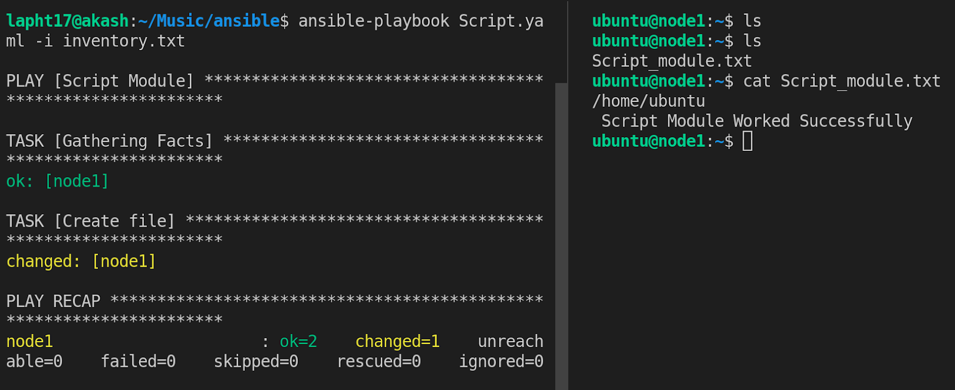Click the 'ok=2' recap value

(298, 341)
